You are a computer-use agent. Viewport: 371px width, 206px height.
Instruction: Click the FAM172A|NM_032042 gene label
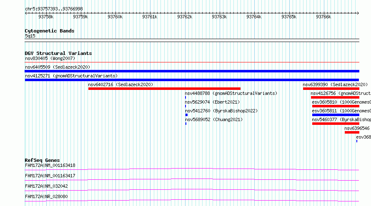point(46,186)
